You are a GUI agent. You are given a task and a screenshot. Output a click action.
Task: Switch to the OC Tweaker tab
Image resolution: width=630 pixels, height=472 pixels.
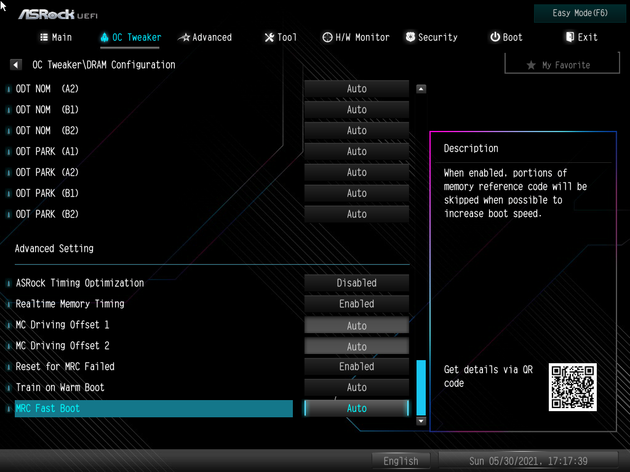pos(129,37)
